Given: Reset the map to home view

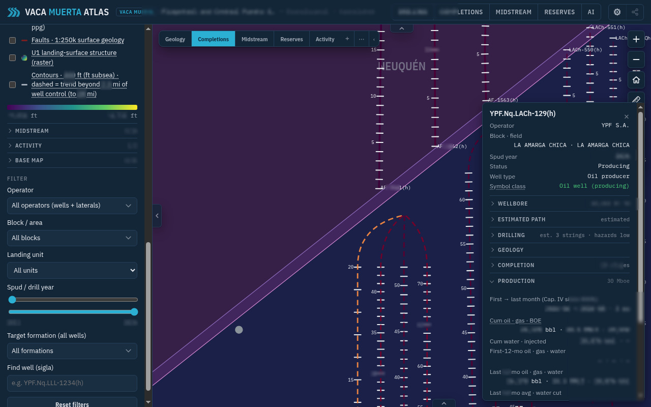Looking at the screenshot, I should click(x=636, y=80).
